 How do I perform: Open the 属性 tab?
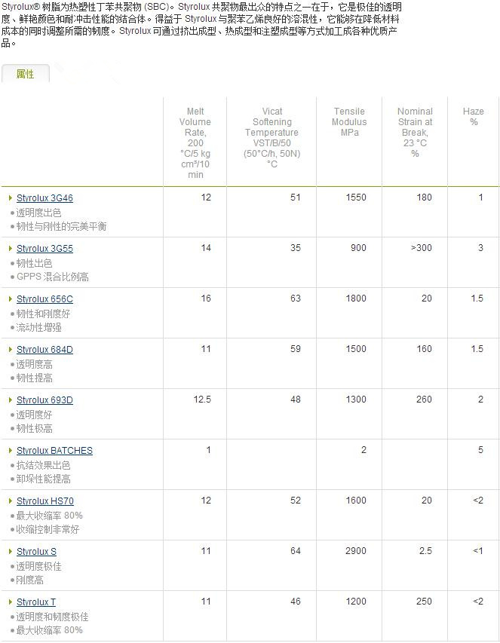pyautogui.click(x=26, y=74)
